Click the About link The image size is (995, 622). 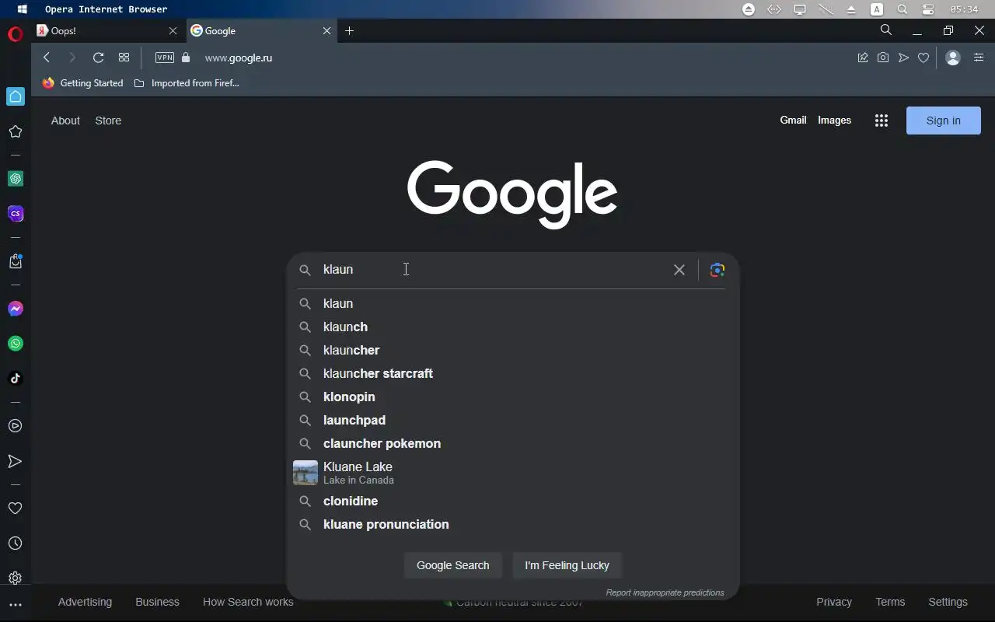click(x=65, y=121)
